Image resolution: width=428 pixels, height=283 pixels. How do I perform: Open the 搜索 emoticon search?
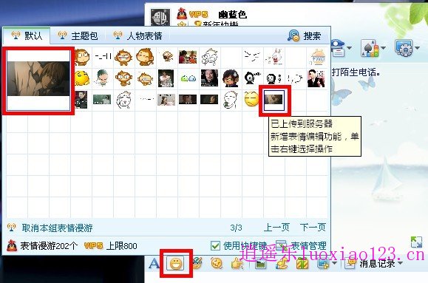click(312, 35)
